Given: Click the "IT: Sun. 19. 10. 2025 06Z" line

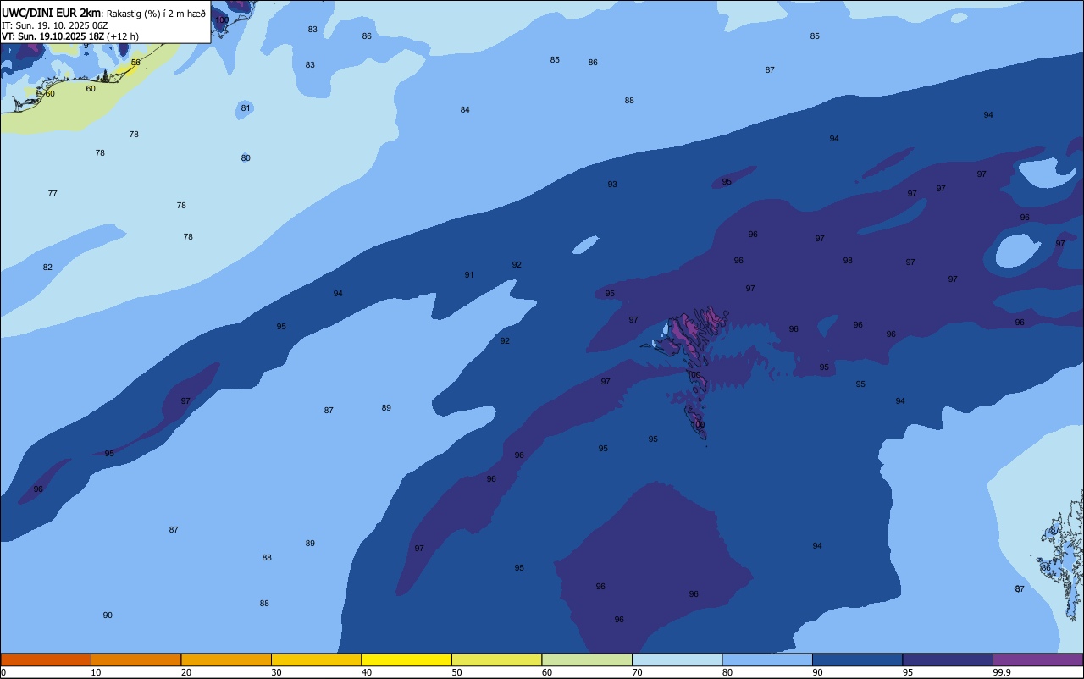Looking at the screenshot, I should pos(55,25).
